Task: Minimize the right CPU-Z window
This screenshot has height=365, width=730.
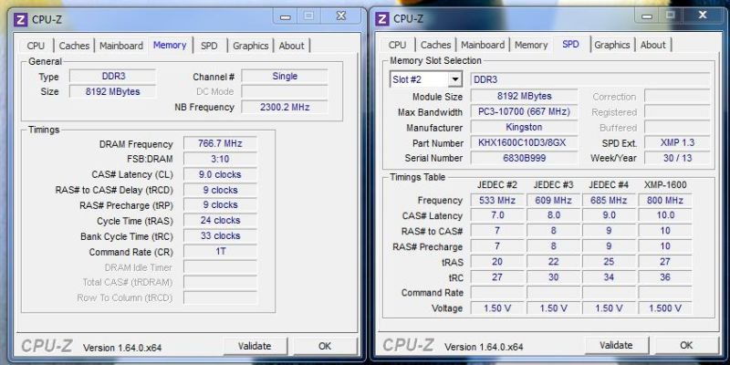Action: (647, 16)
